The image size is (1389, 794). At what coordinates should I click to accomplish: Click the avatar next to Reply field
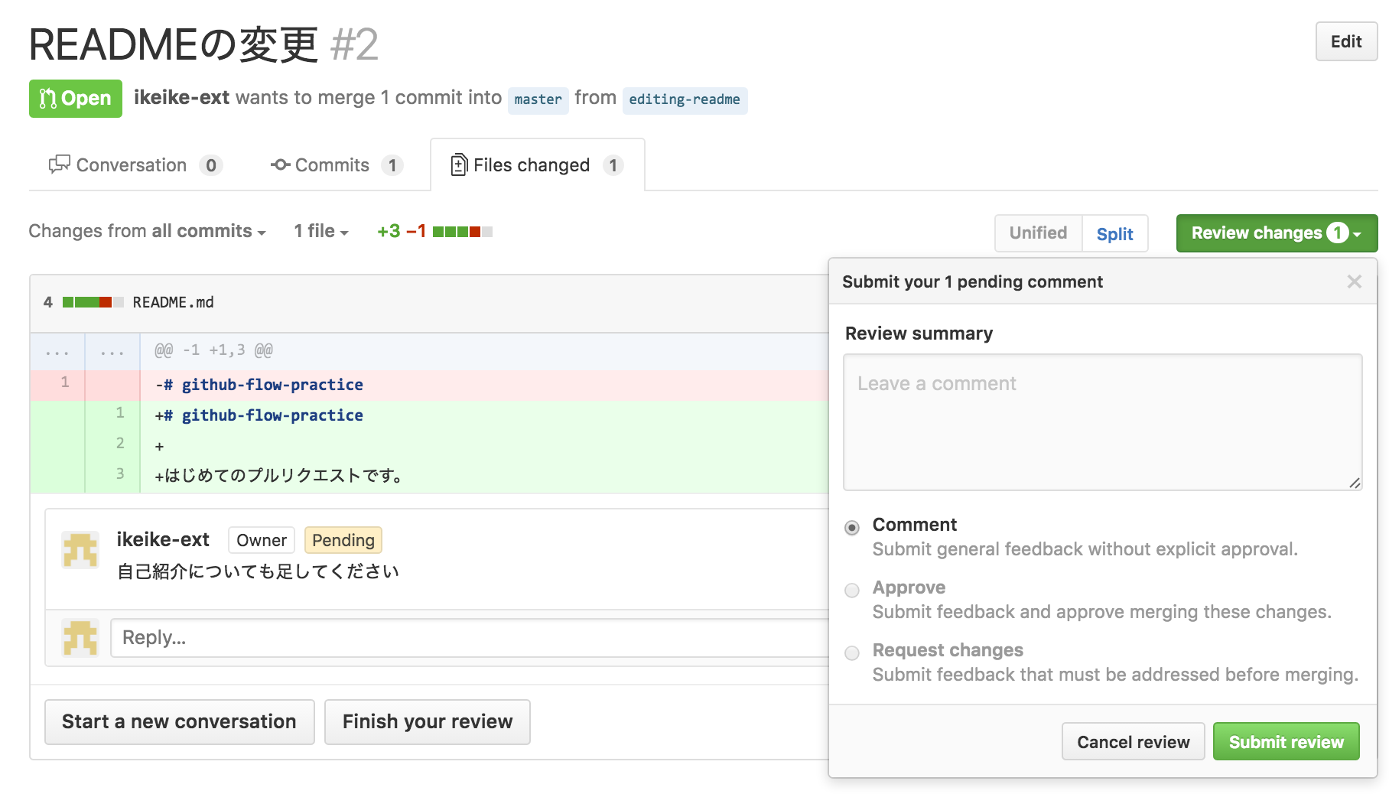click(x=80, y=638)
